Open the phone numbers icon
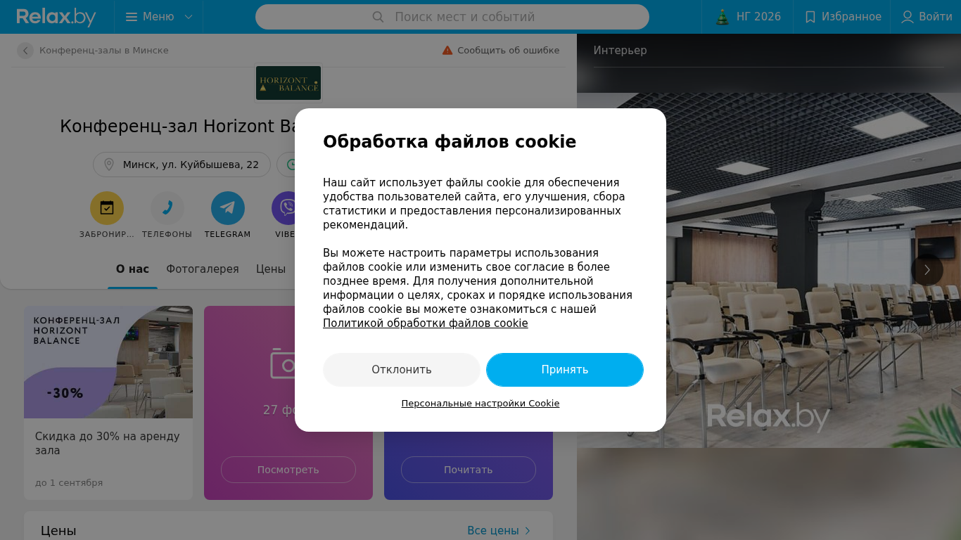 pos(167,208)
